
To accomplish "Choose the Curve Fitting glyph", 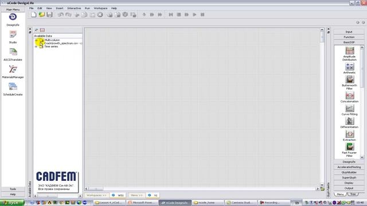I will (349, 110).
